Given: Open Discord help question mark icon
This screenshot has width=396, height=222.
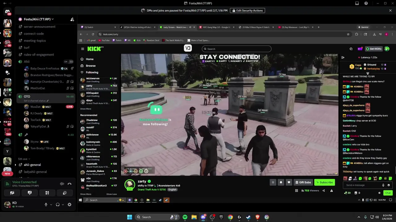Looking at the screenshot, I should [366, 3].
